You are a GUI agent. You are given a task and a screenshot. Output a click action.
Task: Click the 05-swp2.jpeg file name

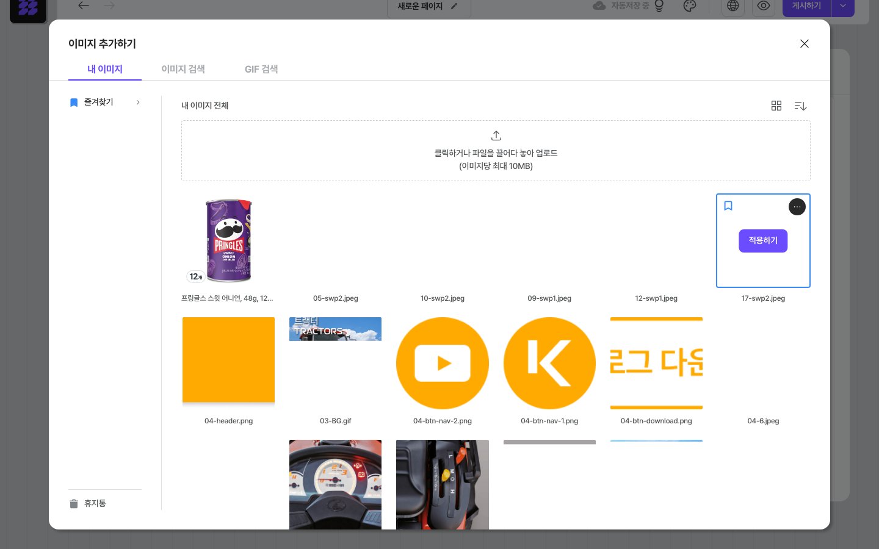(x=336, y=298)
